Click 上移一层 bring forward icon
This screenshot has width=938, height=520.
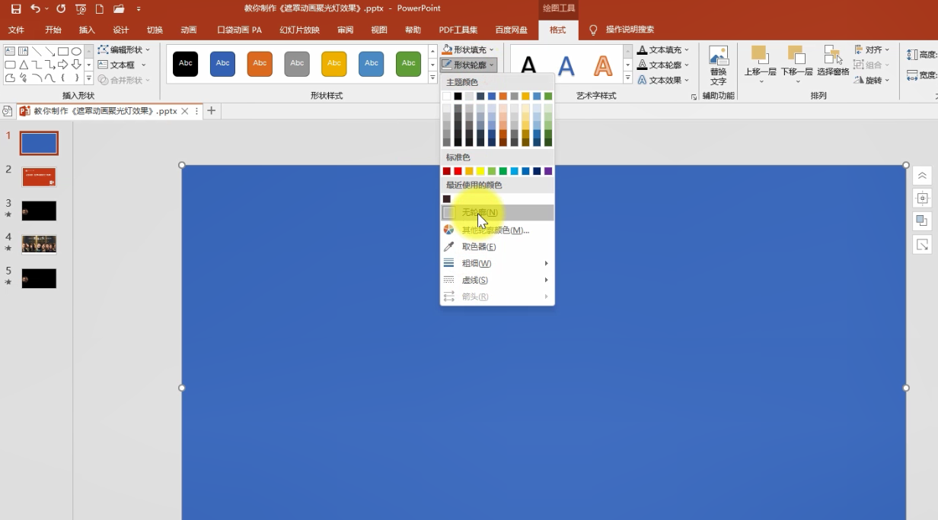[759, 55]
